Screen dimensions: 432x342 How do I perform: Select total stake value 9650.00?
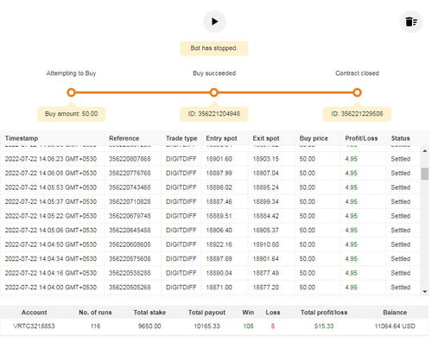149,326
